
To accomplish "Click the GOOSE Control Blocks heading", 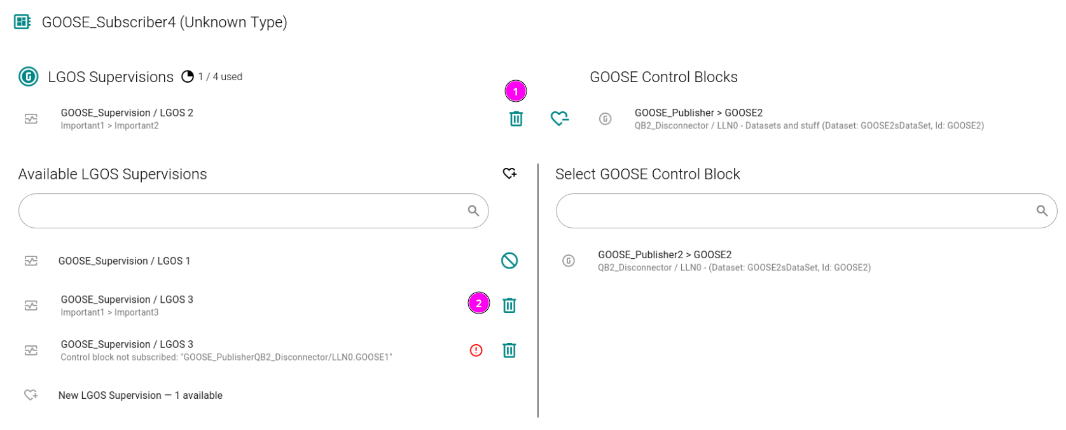I will coord(664,77).
